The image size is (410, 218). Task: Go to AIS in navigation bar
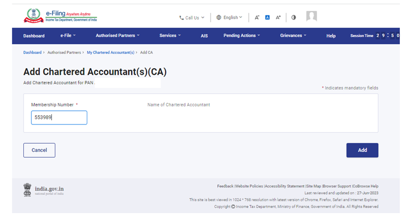204,36
